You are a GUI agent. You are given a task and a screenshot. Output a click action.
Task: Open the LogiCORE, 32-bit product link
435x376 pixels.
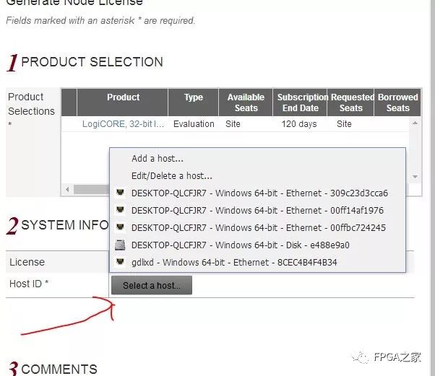click(123, 124)
